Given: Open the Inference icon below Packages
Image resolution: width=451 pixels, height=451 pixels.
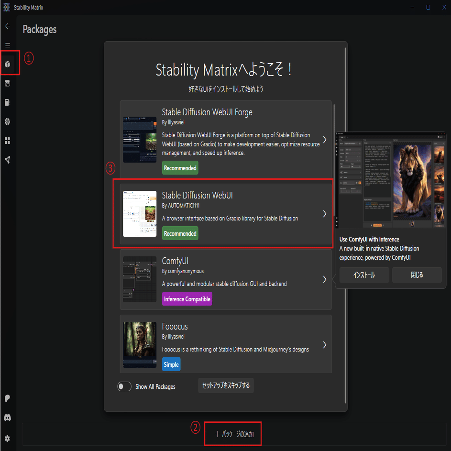Looking at the screenshot, I should click(8, 83).
